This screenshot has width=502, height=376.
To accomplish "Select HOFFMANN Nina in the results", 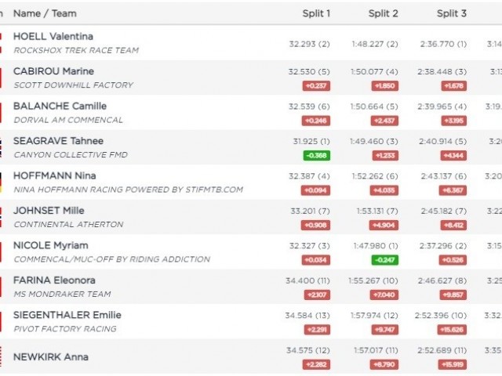I will pyautogui.click(x=54, y=175).
